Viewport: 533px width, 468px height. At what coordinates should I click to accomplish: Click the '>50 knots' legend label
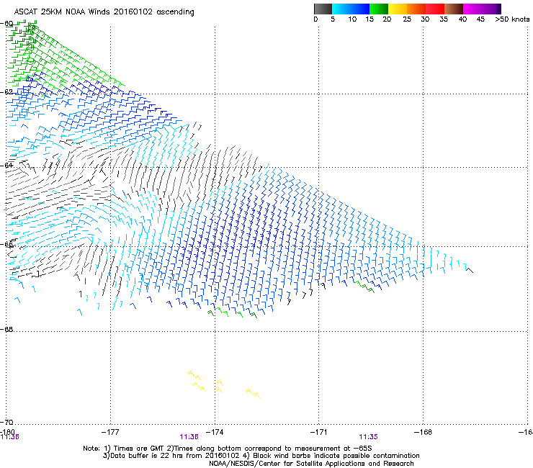(x=512, y=19)
